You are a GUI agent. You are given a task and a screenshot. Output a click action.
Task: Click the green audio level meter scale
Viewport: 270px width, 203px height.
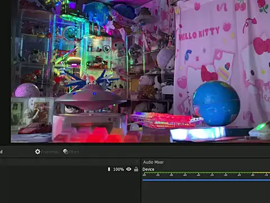point(206,174)
